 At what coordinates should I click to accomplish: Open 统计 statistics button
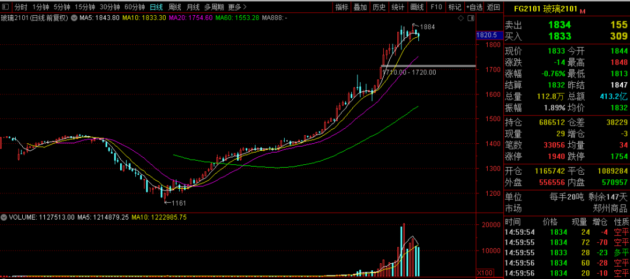pyautogui.click(x=398, y=7)
